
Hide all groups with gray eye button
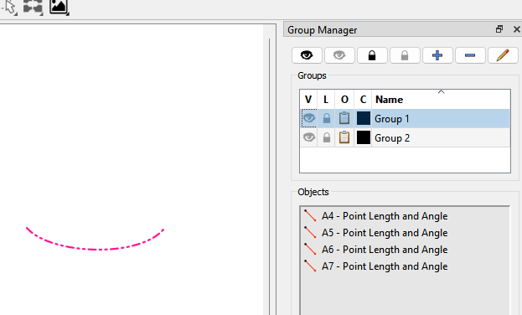click(x=339, y=55)
